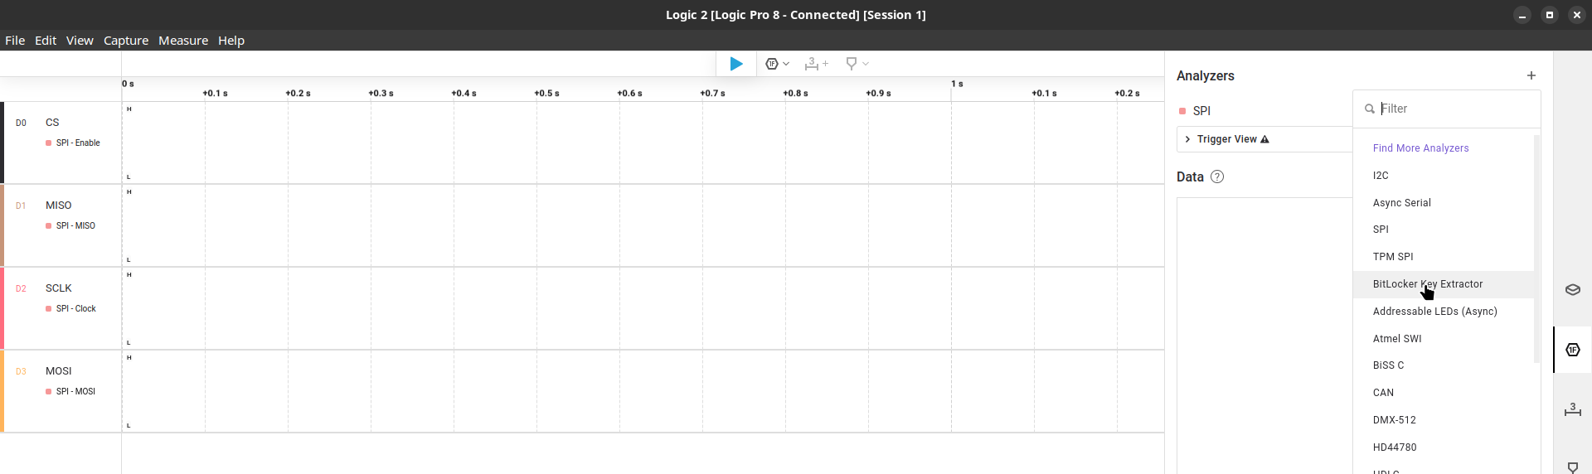Viewport: 1592px width, 474px height.
Task: Choose Async Serial from analyzer list
Action: pos(1401,203)
